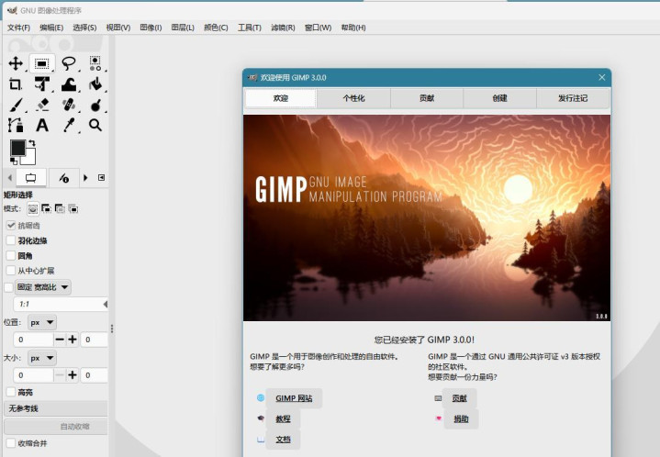Open the Device Status dock tab
The width and height of the screenshot is (660, 457).
pos(64,178)
